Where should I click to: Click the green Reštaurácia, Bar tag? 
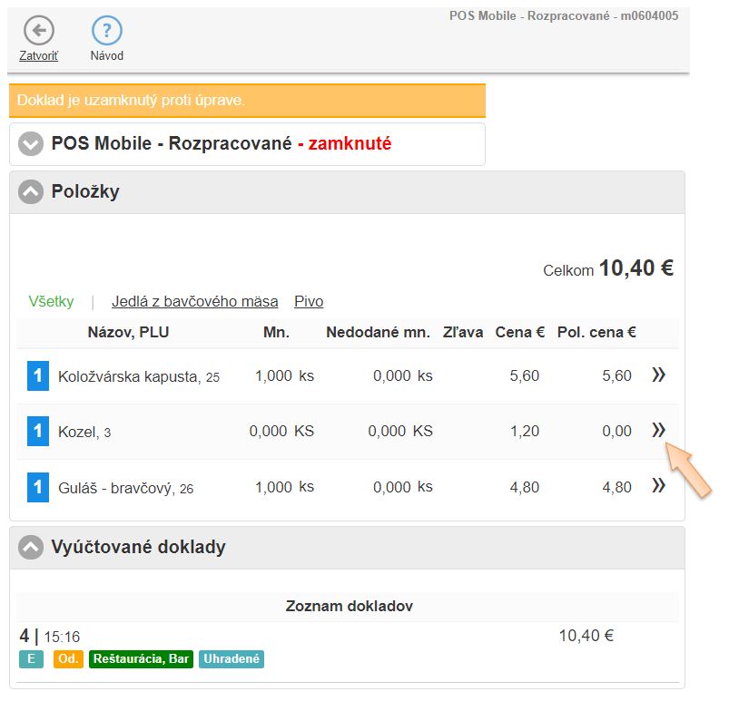tap(141, 659)
